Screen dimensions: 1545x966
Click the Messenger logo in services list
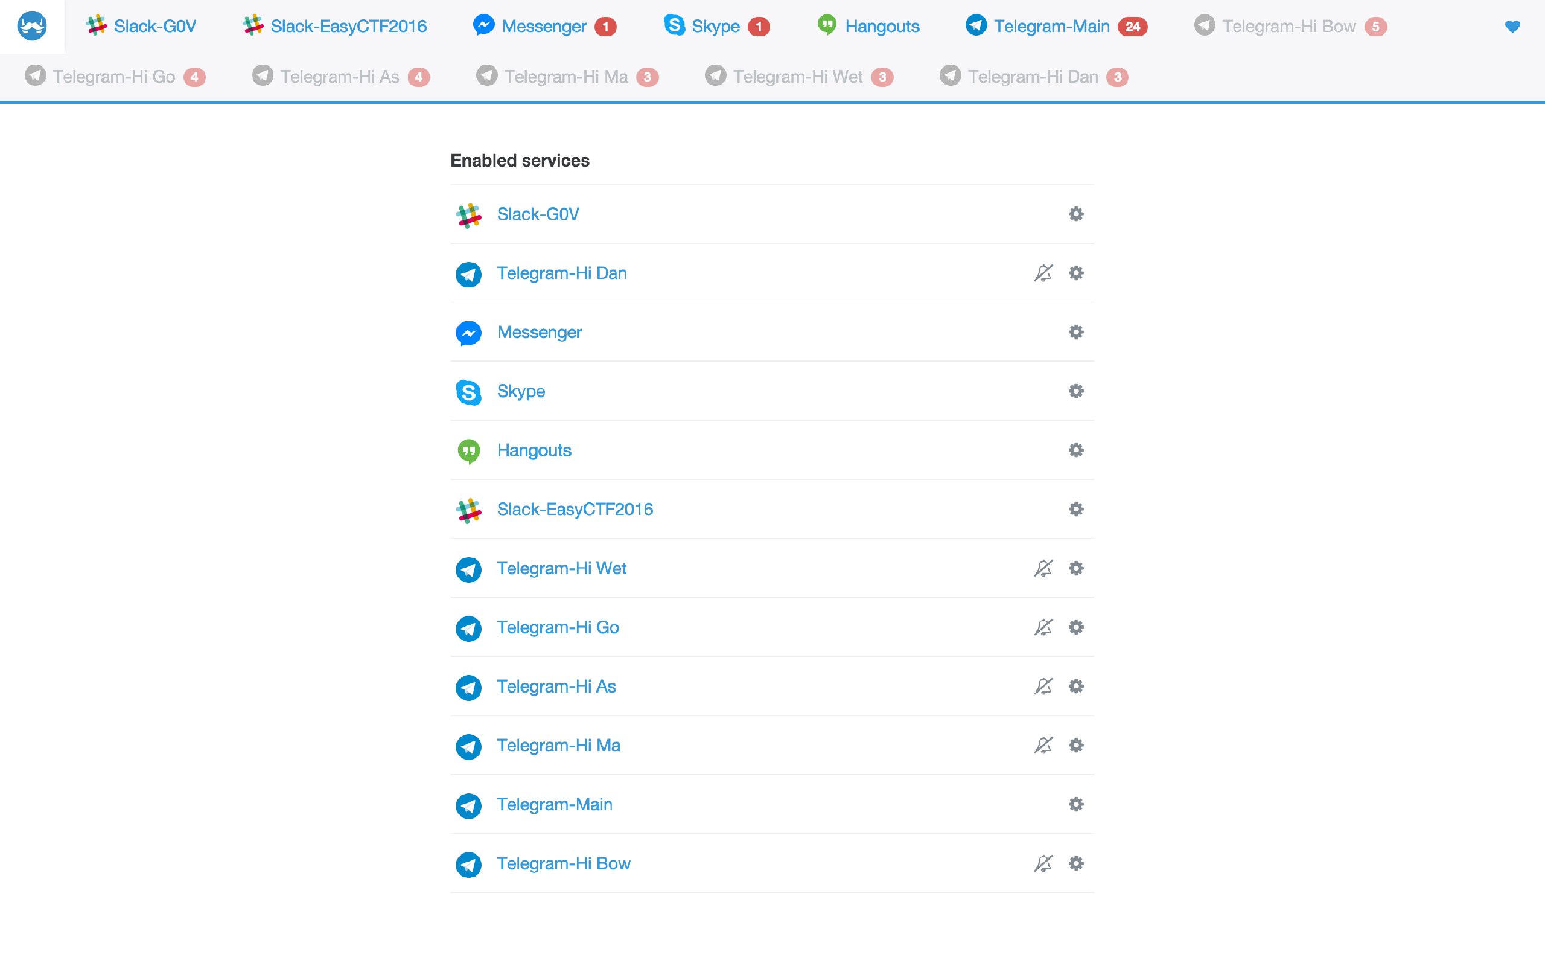point(468,333)
